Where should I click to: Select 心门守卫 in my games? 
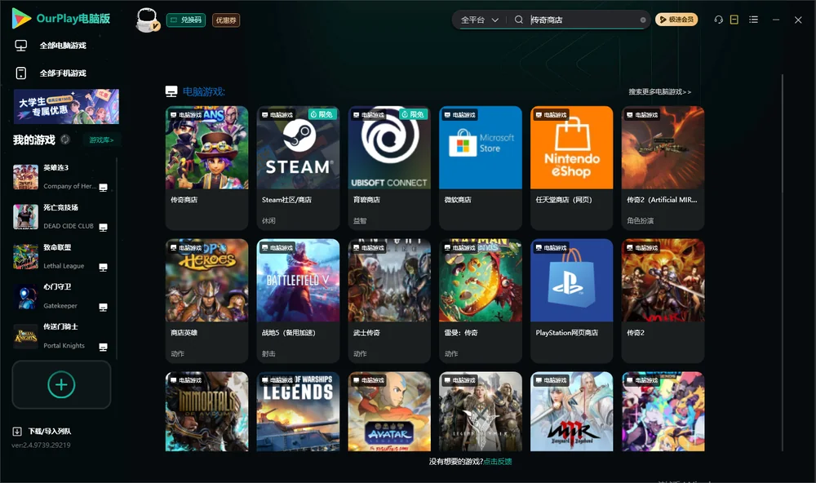(x=60, y=297)
